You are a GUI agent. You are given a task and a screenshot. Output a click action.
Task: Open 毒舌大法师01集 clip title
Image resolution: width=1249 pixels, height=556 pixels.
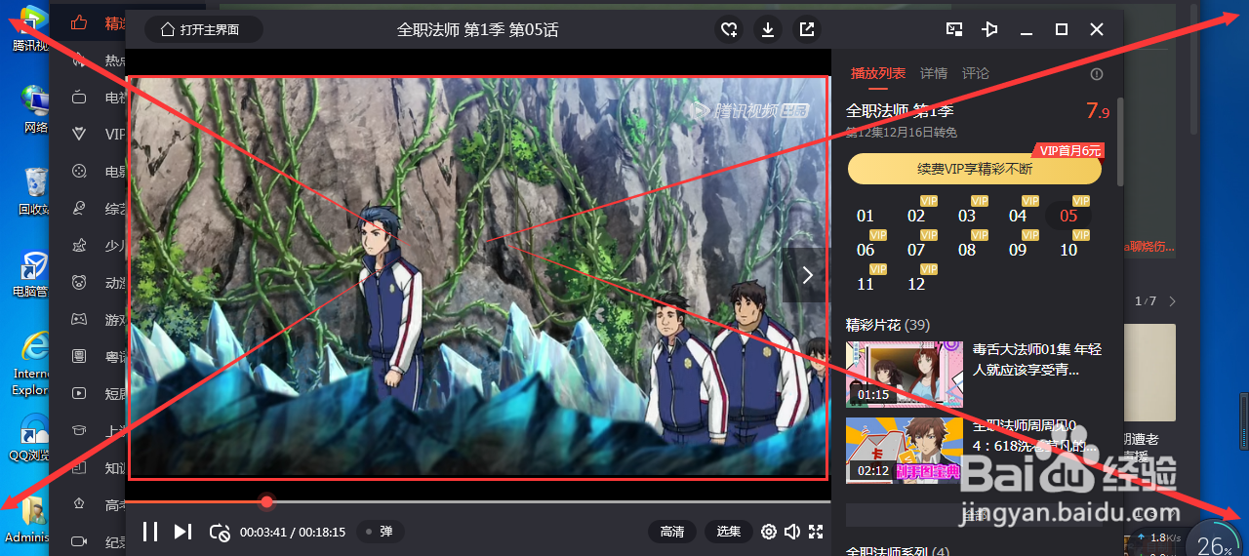[1037, 359]
